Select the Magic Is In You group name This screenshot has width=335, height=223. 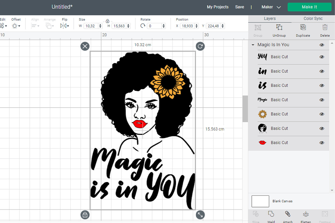[273, 45]
